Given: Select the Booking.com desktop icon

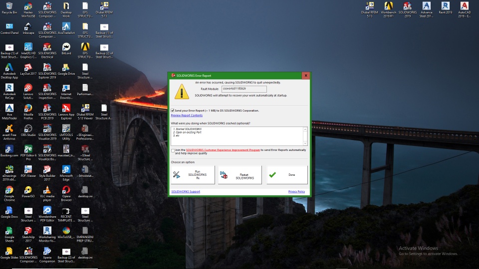Looking at the screenshot, I should 9,151.
